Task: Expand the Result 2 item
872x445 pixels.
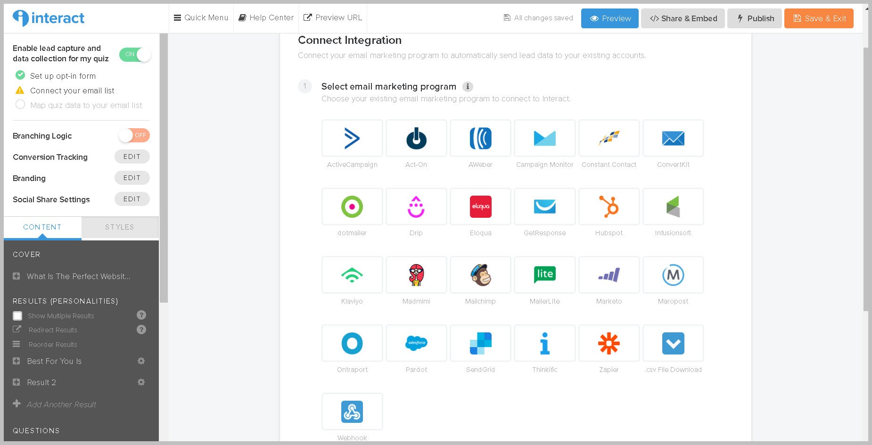Action: pyautogui.click(x=16, y=382)
